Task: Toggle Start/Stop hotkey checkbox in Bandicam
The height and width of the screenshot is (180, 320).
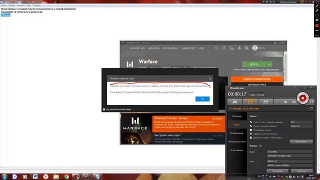Action: [x=251, y=122]
